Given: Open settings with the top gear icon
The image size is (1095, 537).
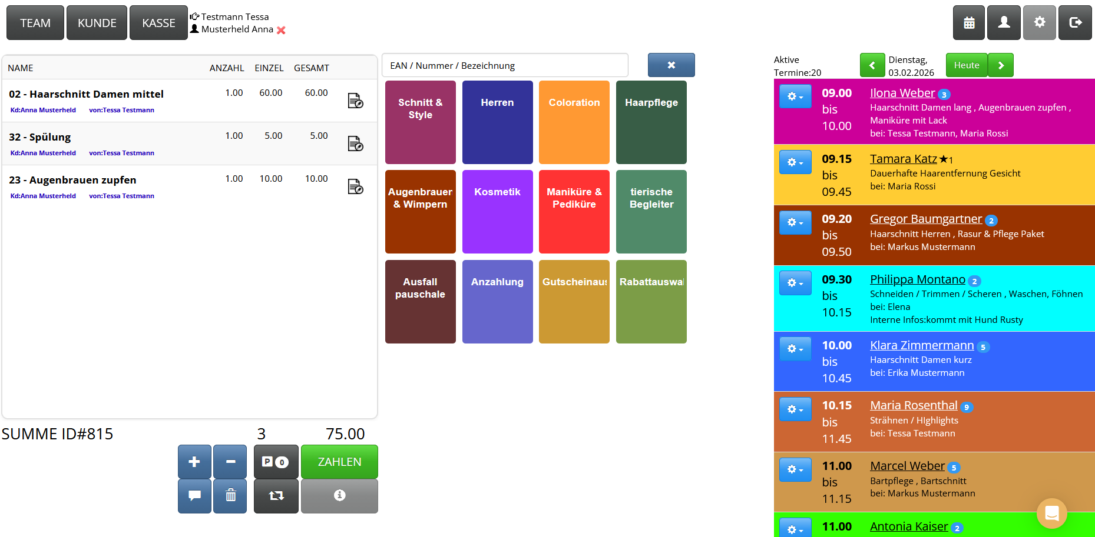Looking at the screenshot, I should pyautogui.click(x=1039, y=23).
